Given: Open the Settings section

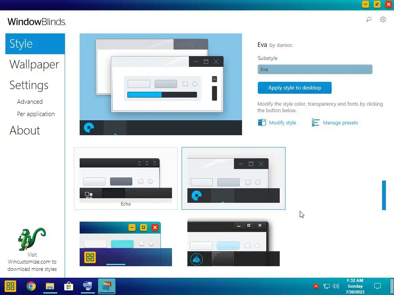Looking at the screenshot, I should [x=28, y=85].
